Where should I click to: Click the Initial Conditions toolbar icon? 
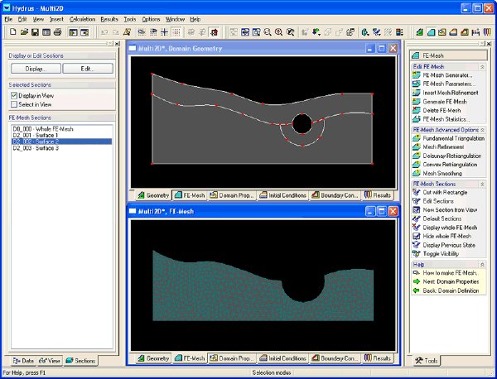click(x=453, y=32)
